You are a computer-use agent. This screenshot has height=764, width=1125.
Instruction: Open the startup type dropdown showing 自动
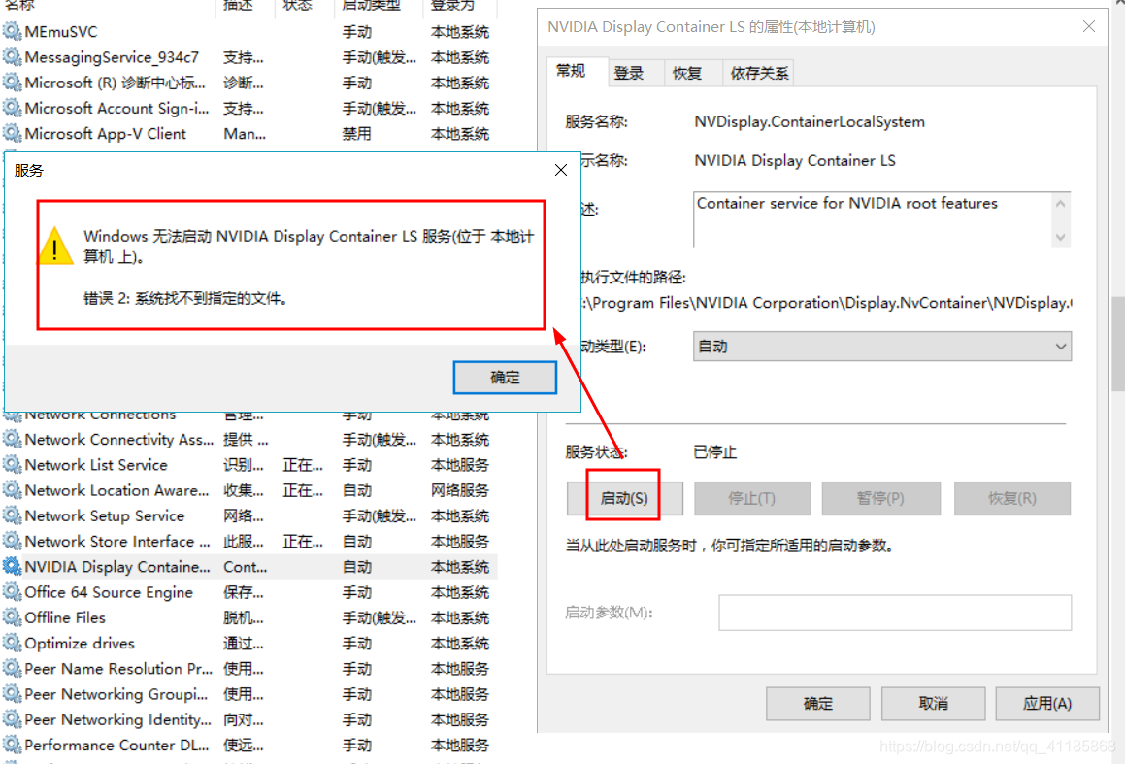881,347
